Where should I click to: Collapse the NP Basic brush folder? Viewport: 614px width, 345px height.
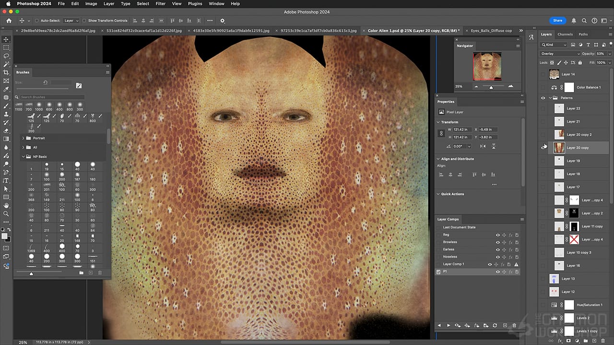[23, 157]
